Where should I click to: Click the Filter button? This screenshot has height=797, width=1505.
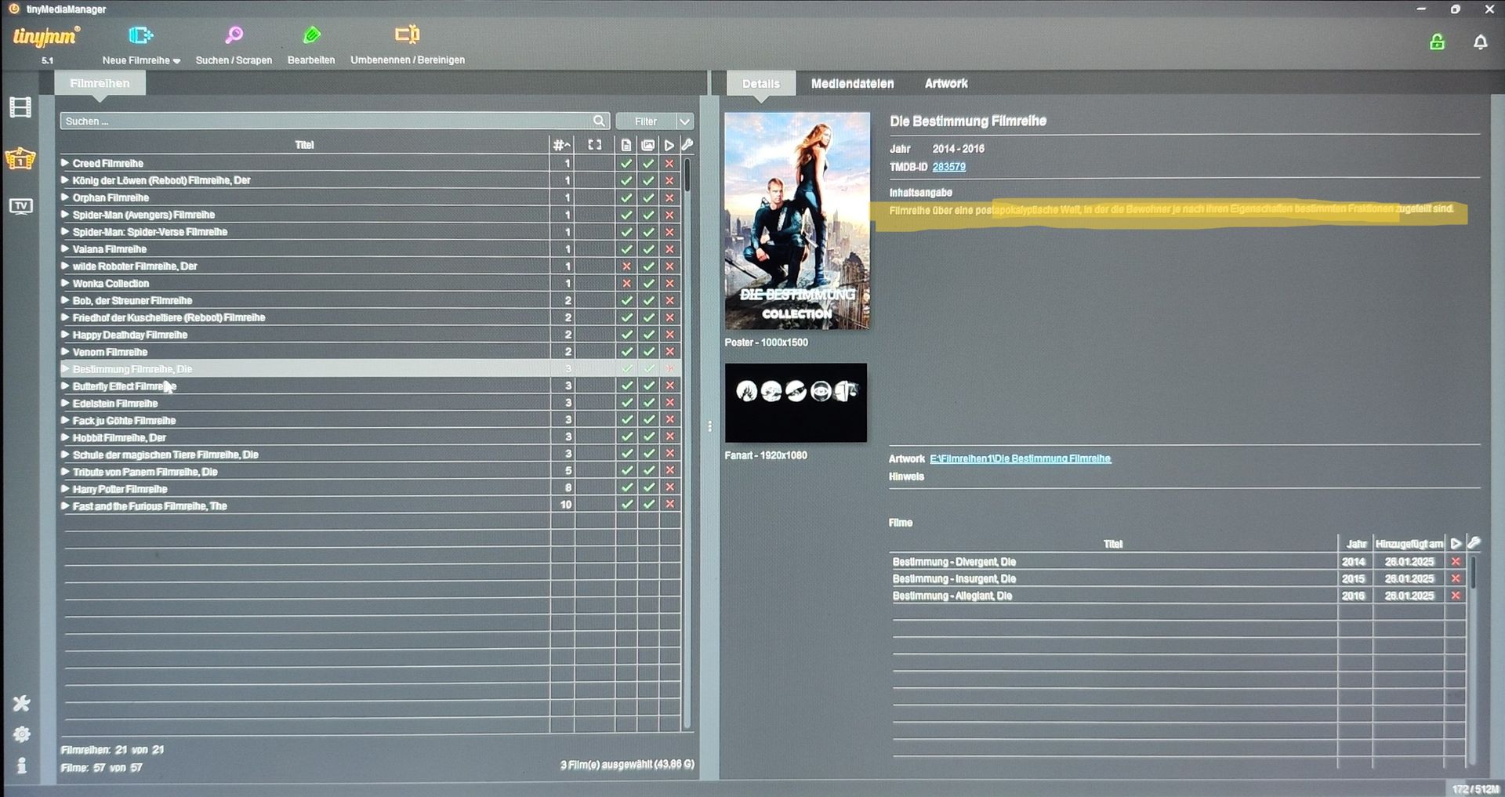[x=646, y=121]
